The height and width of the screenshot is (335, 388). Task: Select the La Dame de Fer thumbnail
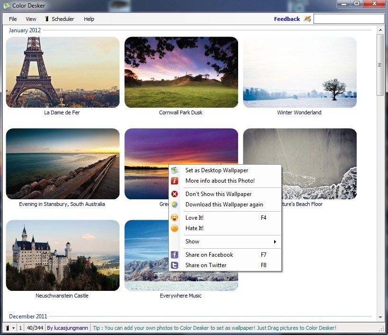coord(62,72)
